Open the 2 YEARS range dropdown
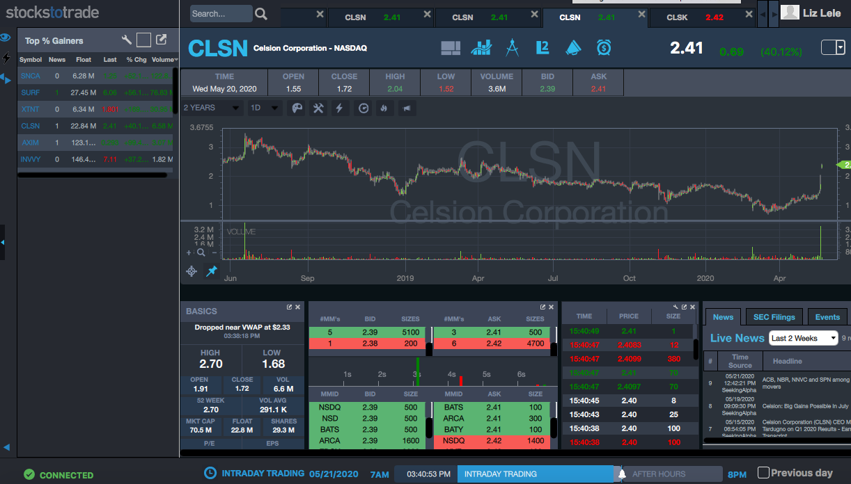Screen dimensions: 851x484 pos(212,108)
